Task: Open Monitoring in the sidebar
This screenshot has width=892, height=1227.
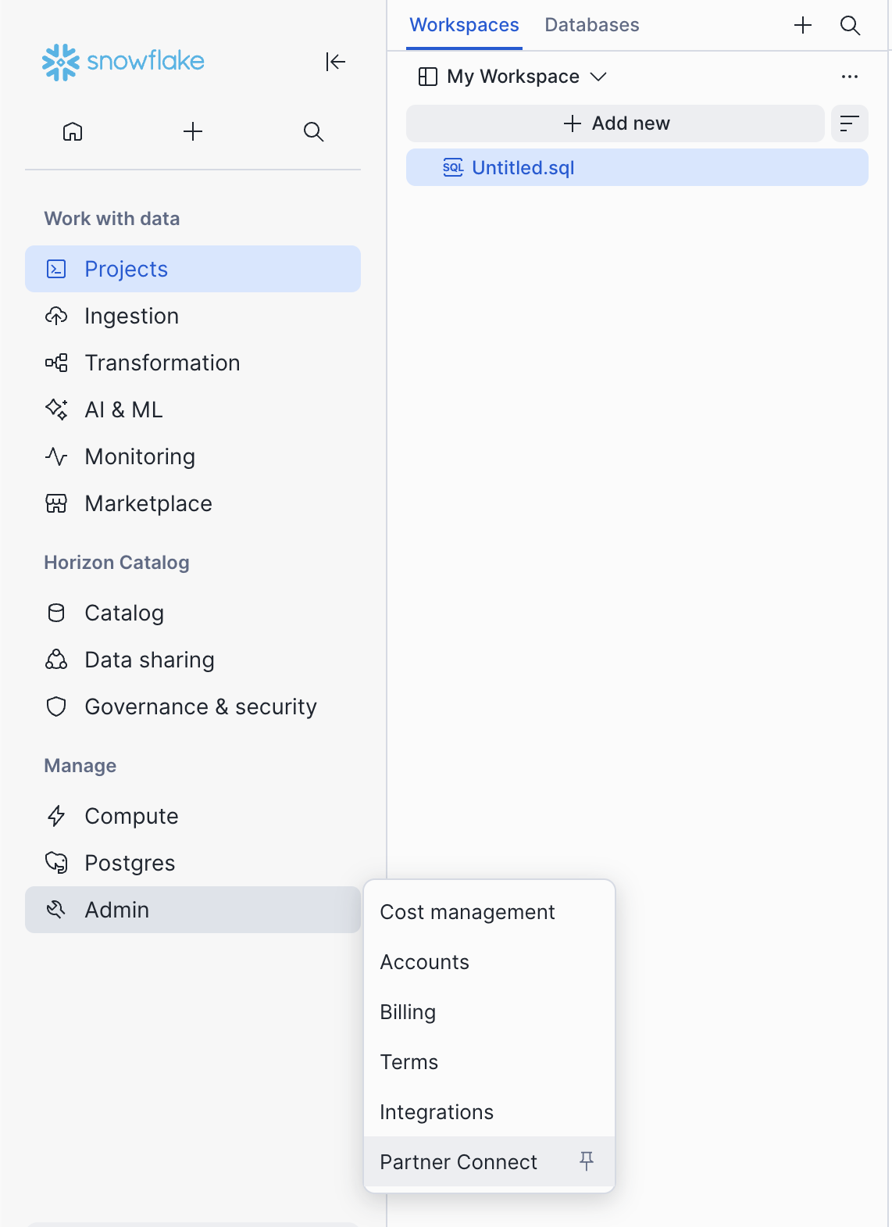Action: (x=193, y=456)
